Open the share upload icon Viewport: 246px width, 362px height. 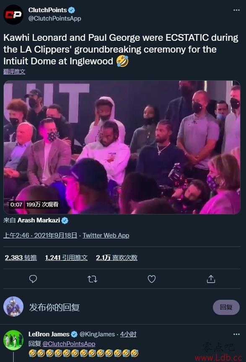click(211, 279)
